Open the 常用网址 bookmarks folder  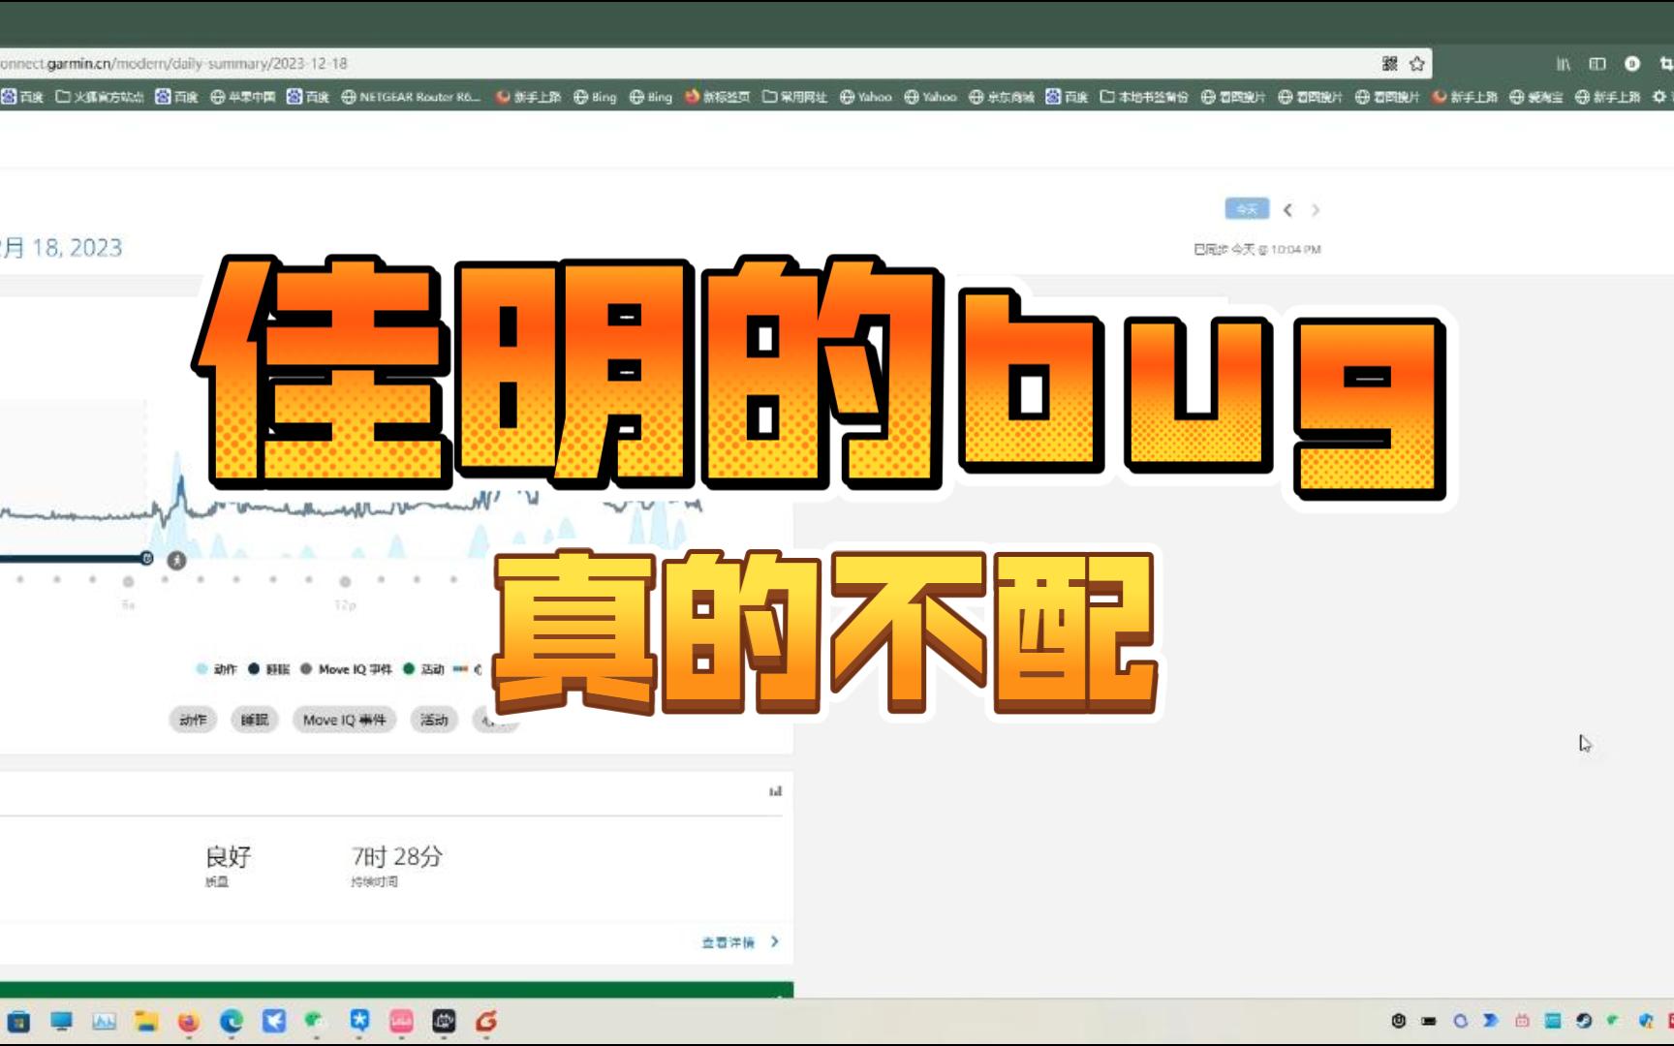coord(794,97)
